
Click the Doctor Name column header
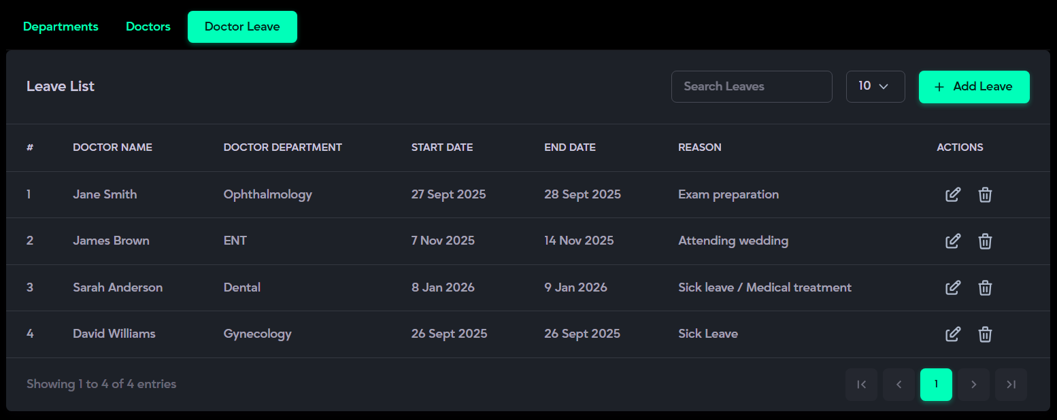(112, 147)
